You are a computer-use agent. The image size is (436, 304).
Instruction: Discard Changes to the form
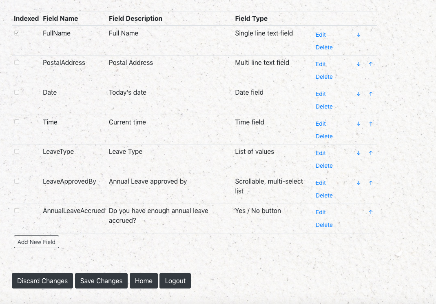[42, 281]
